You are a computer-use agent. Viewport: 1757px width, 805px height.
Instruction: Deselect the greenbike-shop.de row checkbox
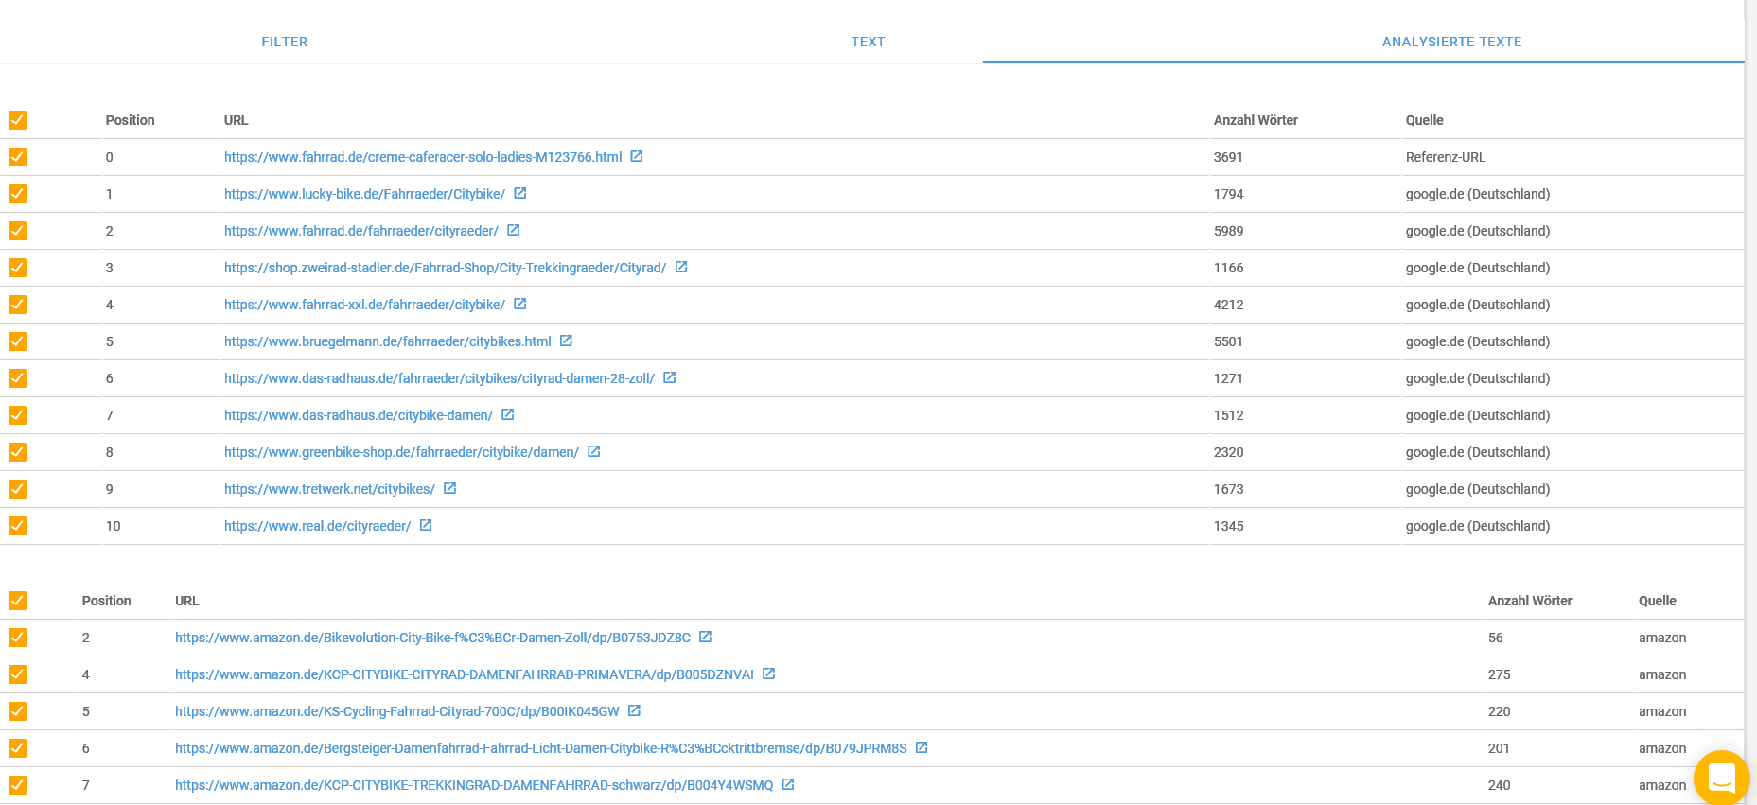point(18,452)
